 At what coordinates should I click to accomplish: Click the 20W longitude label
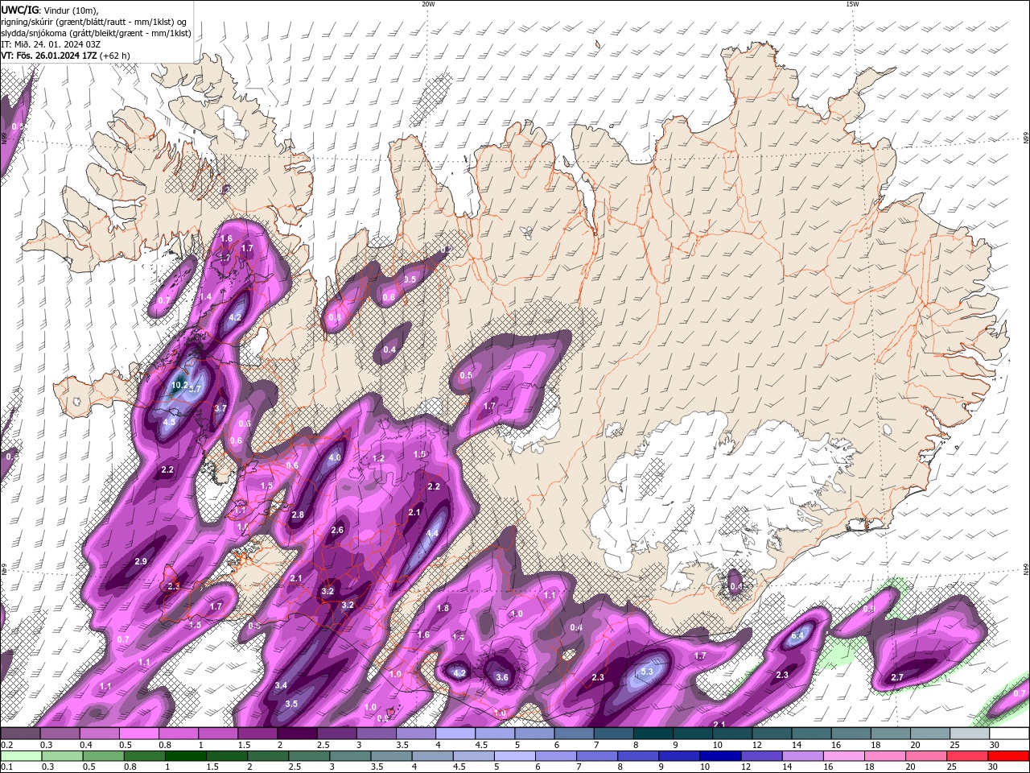428,4
